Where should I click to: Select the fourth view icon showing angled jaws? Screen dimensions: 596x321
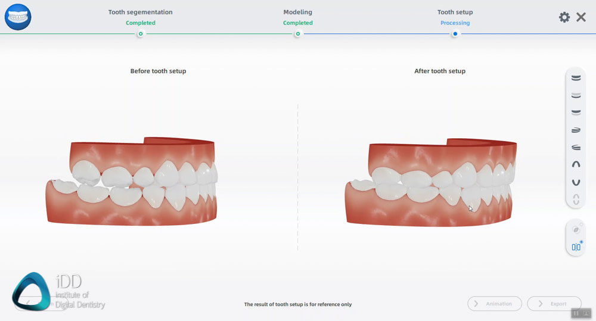tap(576, 130)
